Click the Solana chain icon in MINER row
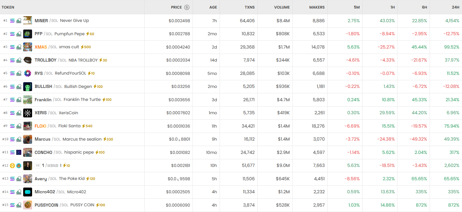This screenshot has width=462, height=212. 12,21
